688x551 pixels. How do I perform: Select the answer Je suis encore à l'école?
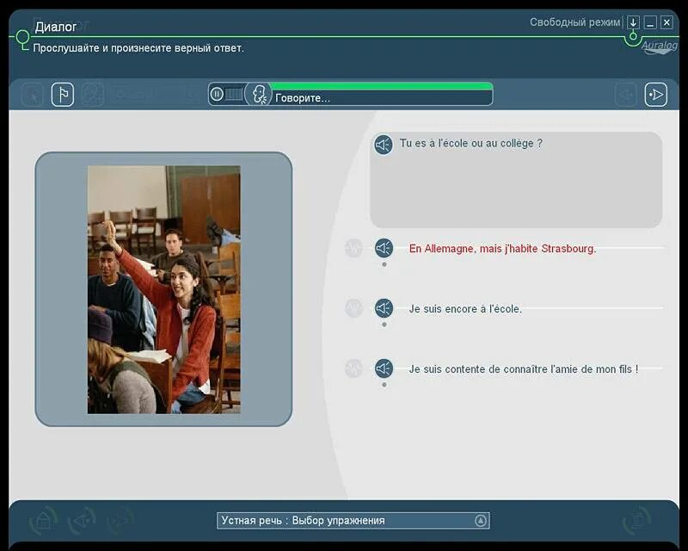[x=465, y=309]
